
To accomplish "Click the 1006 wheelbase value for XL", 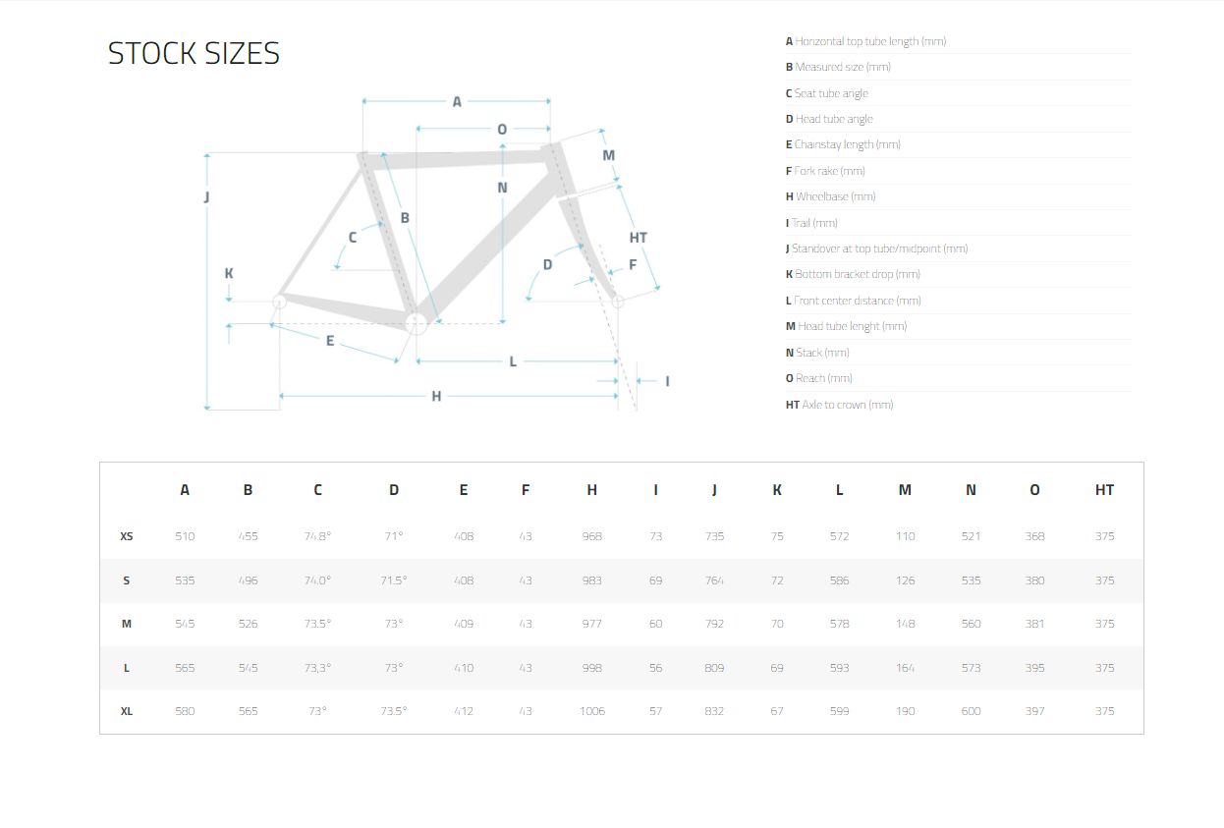I will click(592, 711).
